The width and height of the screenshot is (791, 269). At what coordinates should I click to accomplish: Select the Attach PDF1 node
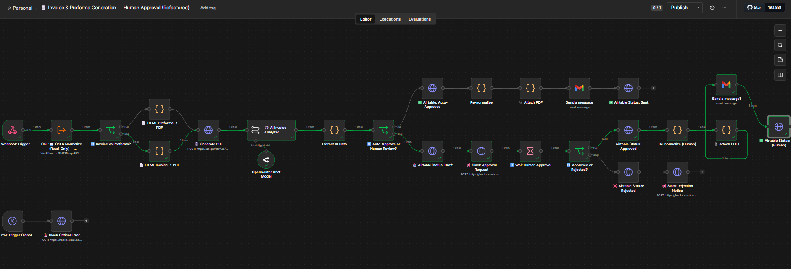pyautogui.click(x=726, y=130)
